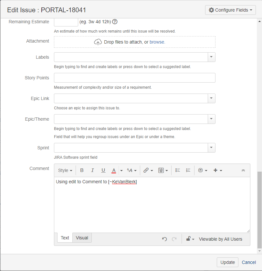
Task: Click the Update button to save changes
Action: (x=227, y=262)
